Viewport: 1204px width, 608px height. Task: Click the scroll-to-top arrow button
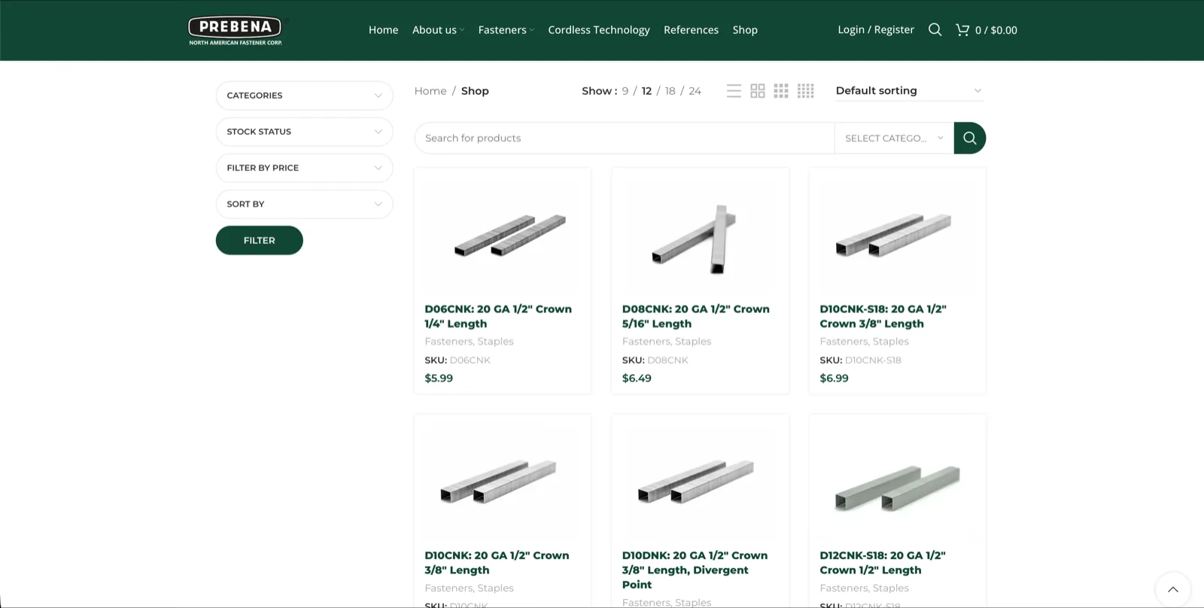pyautogui.click(x=1172, y=589)
